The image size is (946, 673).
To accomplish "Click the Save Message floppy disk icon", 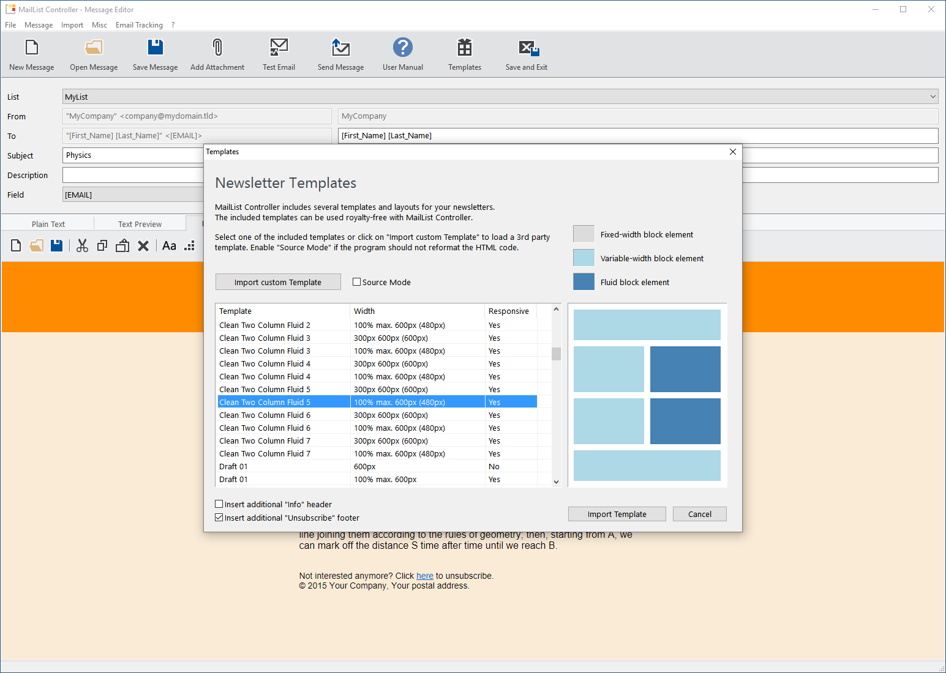I will click(x=155, y=48).
